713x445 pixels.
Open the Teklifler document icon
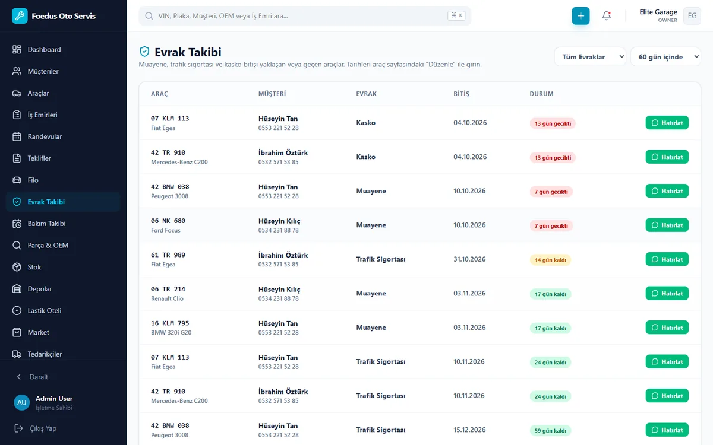coord(17,158)
